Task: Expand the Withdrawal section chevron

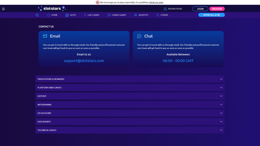Action: (221, 104)
